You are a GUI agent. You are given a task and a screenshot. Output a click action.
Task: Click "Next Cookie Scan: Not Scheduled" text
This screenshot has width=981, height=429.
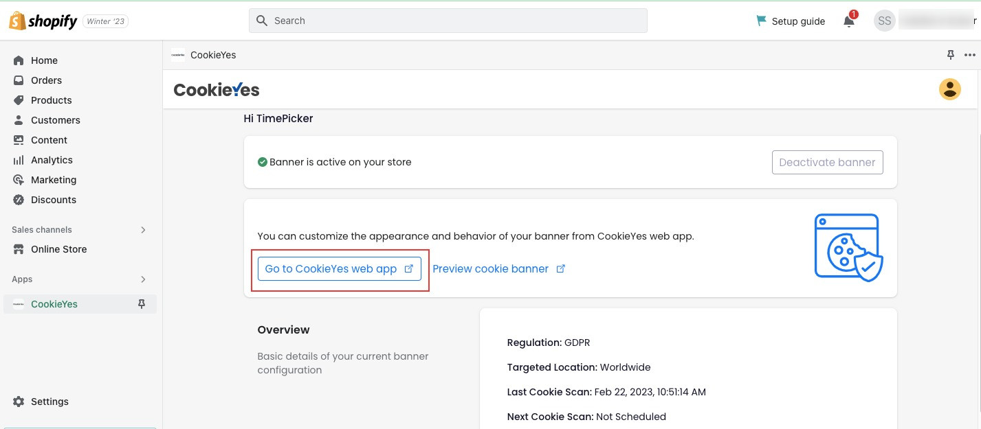click(x=586, y=417)
